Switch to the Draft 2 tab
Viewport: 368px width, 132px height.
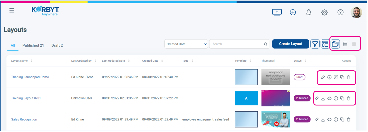coord(57,46)
